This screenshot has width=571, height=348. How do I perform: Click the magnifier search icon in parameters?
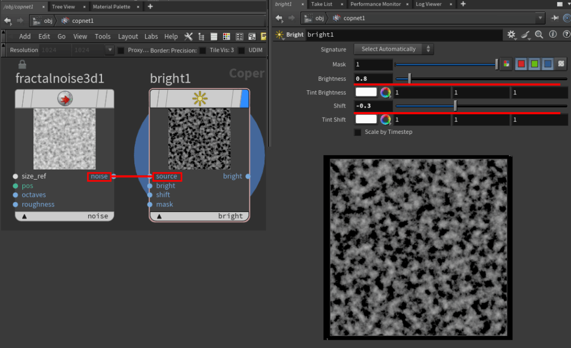[x=539, y=35]
